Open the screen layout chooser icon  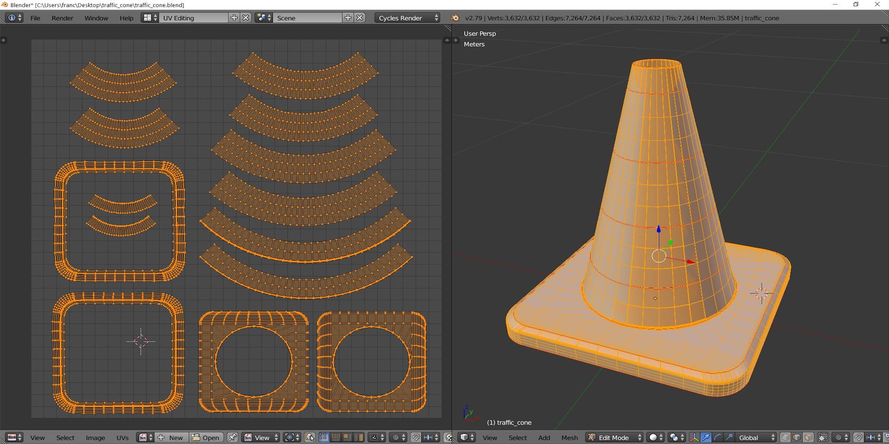[150, 18]
